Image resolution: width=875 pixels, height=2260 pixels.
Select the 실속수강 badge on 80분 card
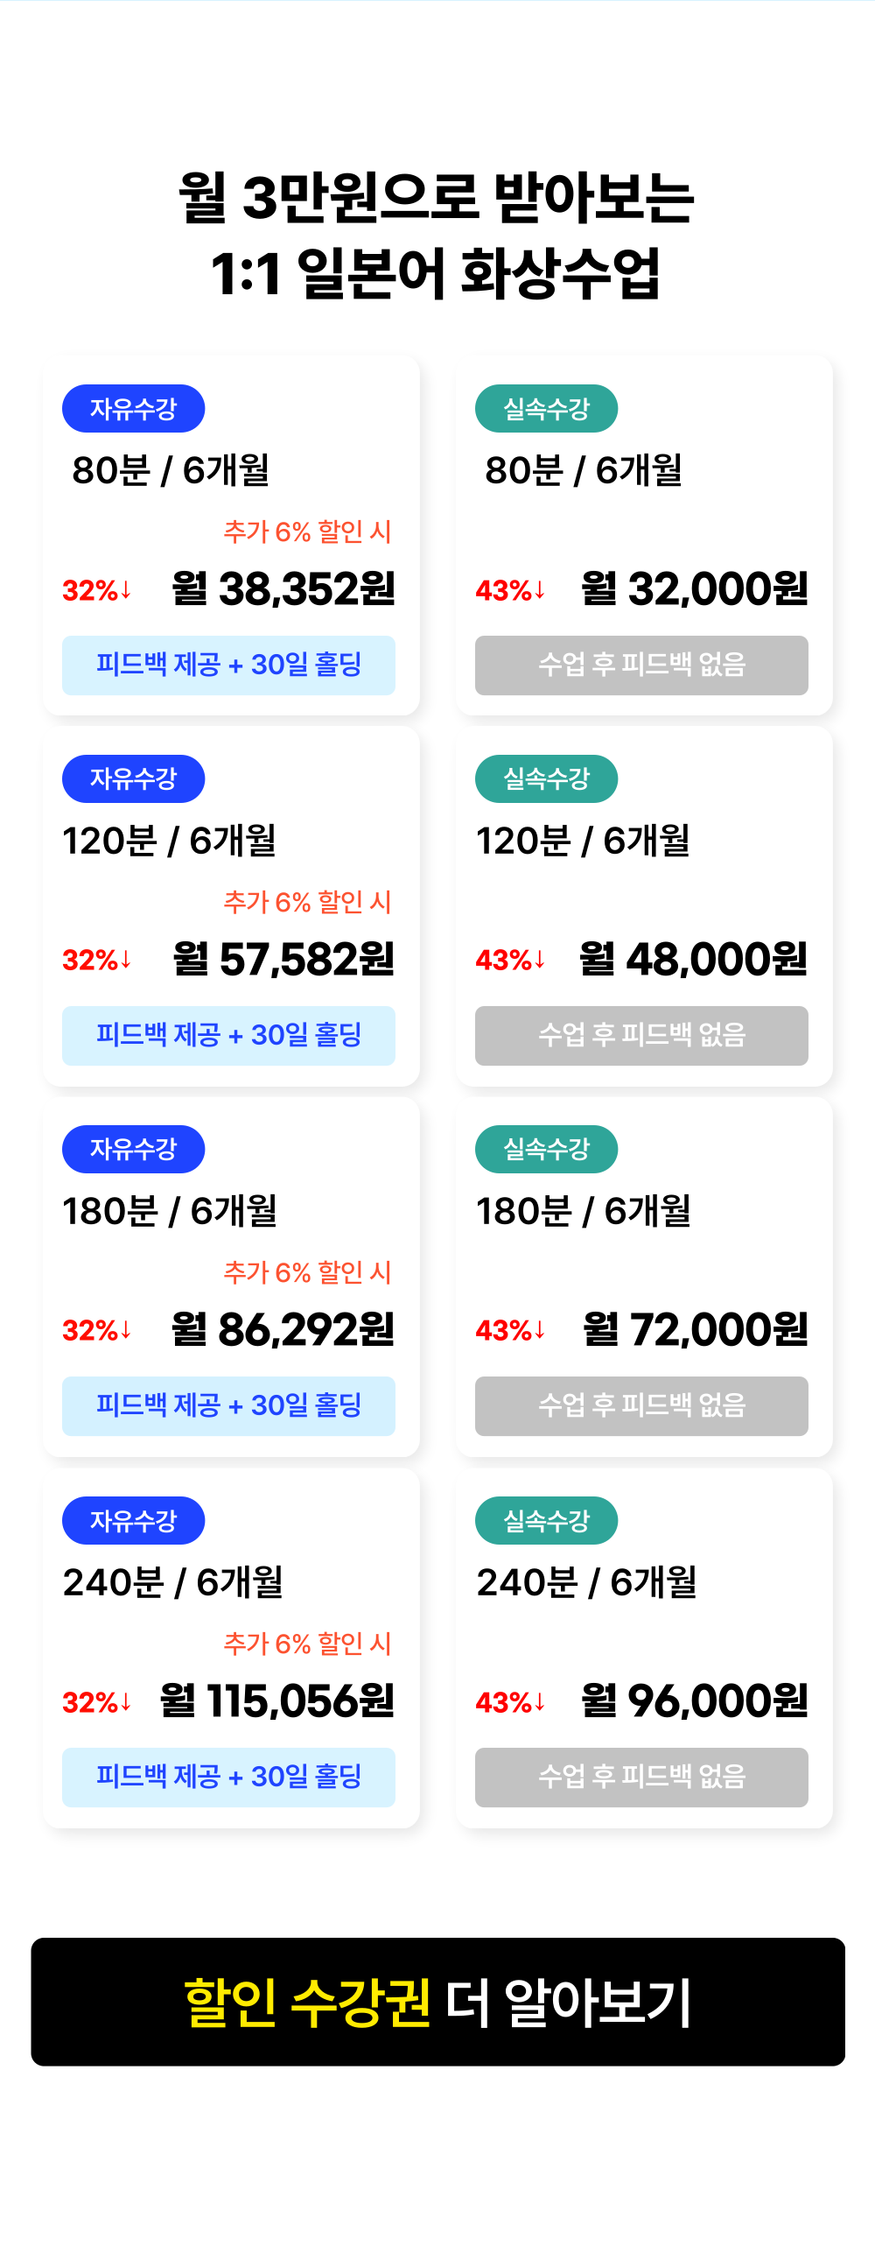click(x=546, y=409)
